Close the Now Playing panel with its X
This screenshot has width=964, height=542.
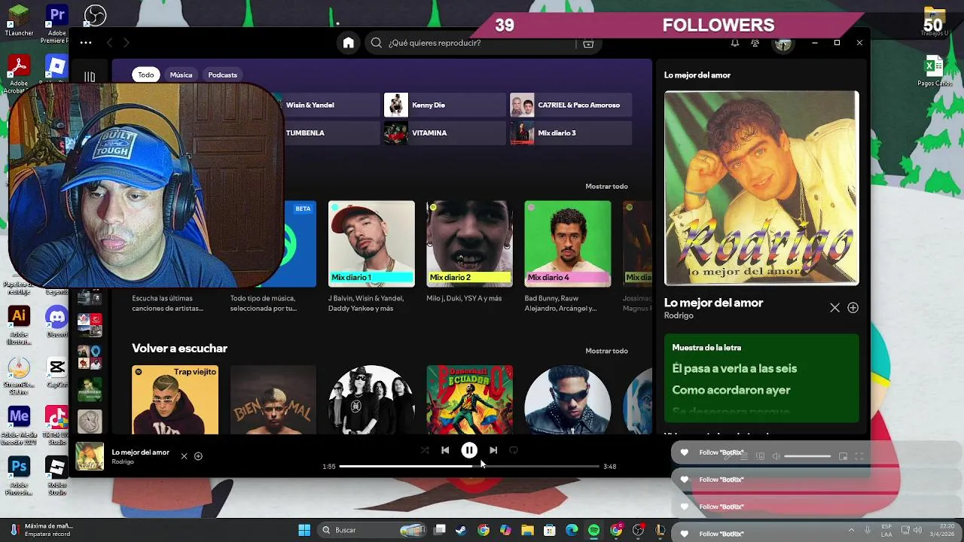[834, 308]
